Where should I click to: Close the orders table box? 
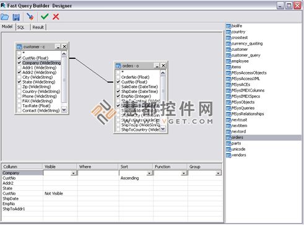pos(163,66)
